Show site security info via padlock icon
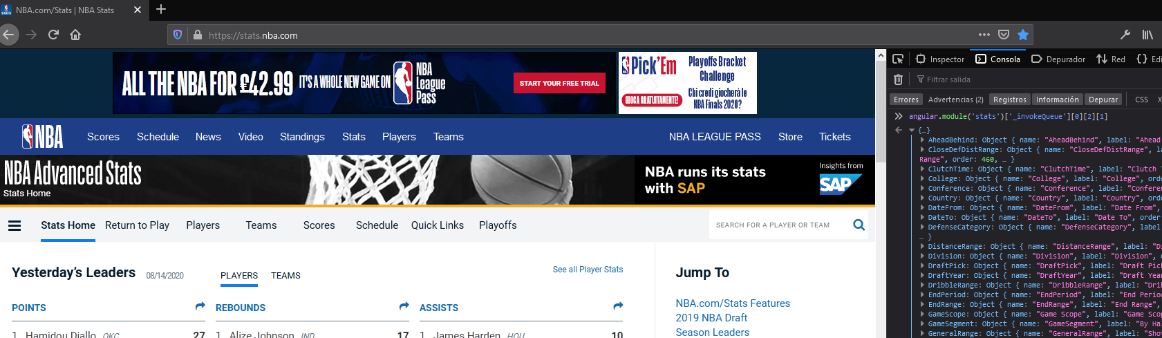The image size is (1162, 338). click(197, 35)
